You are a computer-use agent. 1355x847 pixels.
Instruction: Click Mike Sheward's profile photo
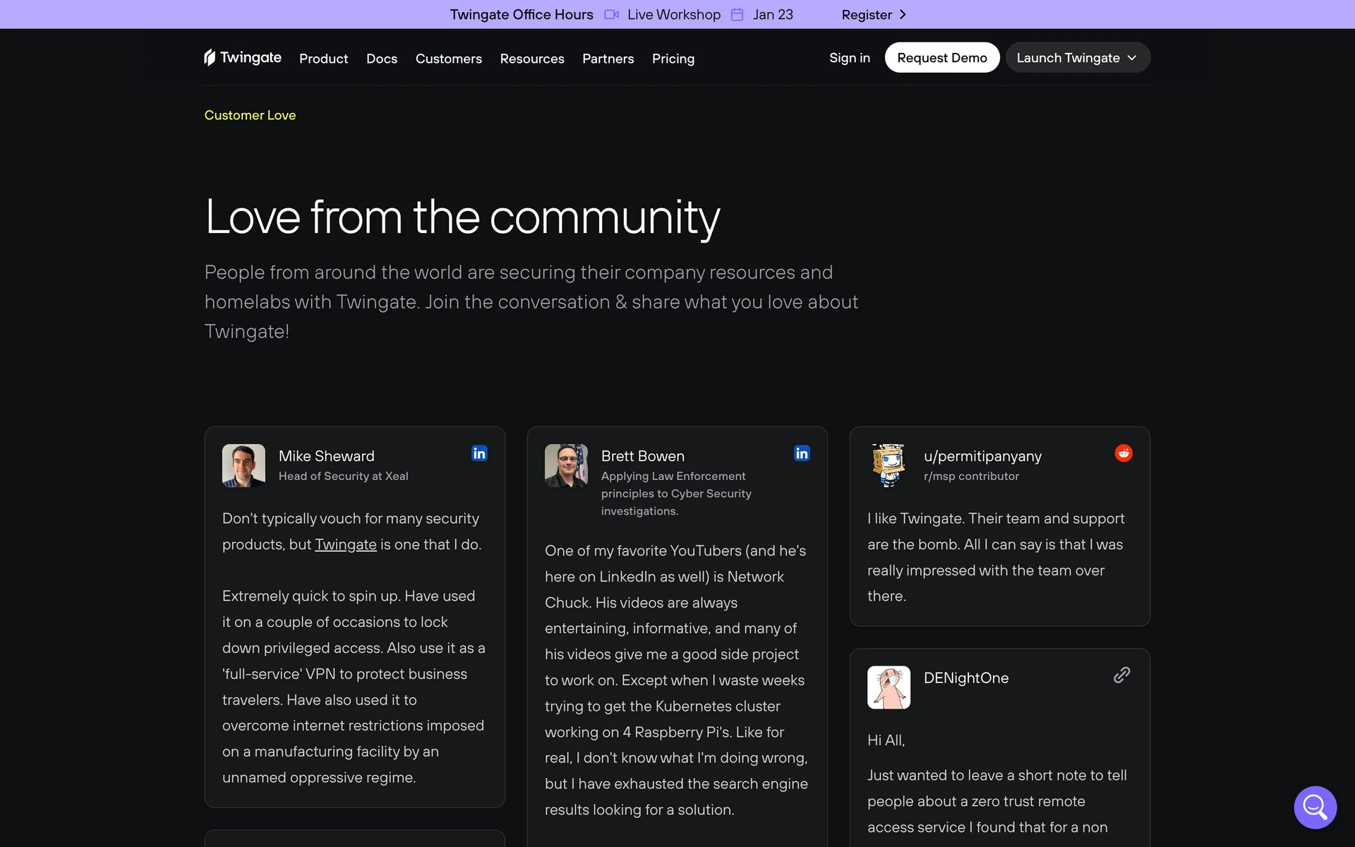pyautogui.click(x=243, y=465)
